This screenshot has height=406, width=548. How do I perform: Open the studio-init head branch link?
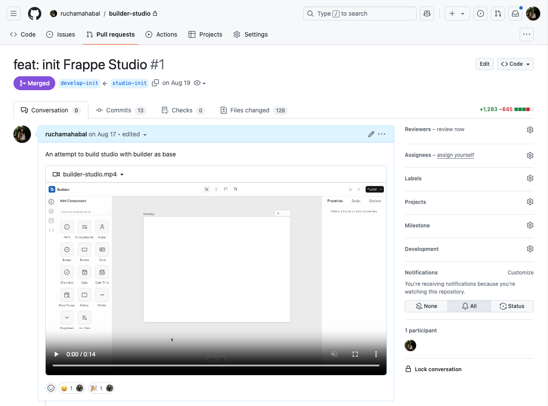[129, 83]
